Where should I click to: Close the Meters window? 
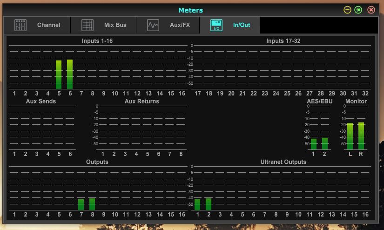[x=371, y=10]
